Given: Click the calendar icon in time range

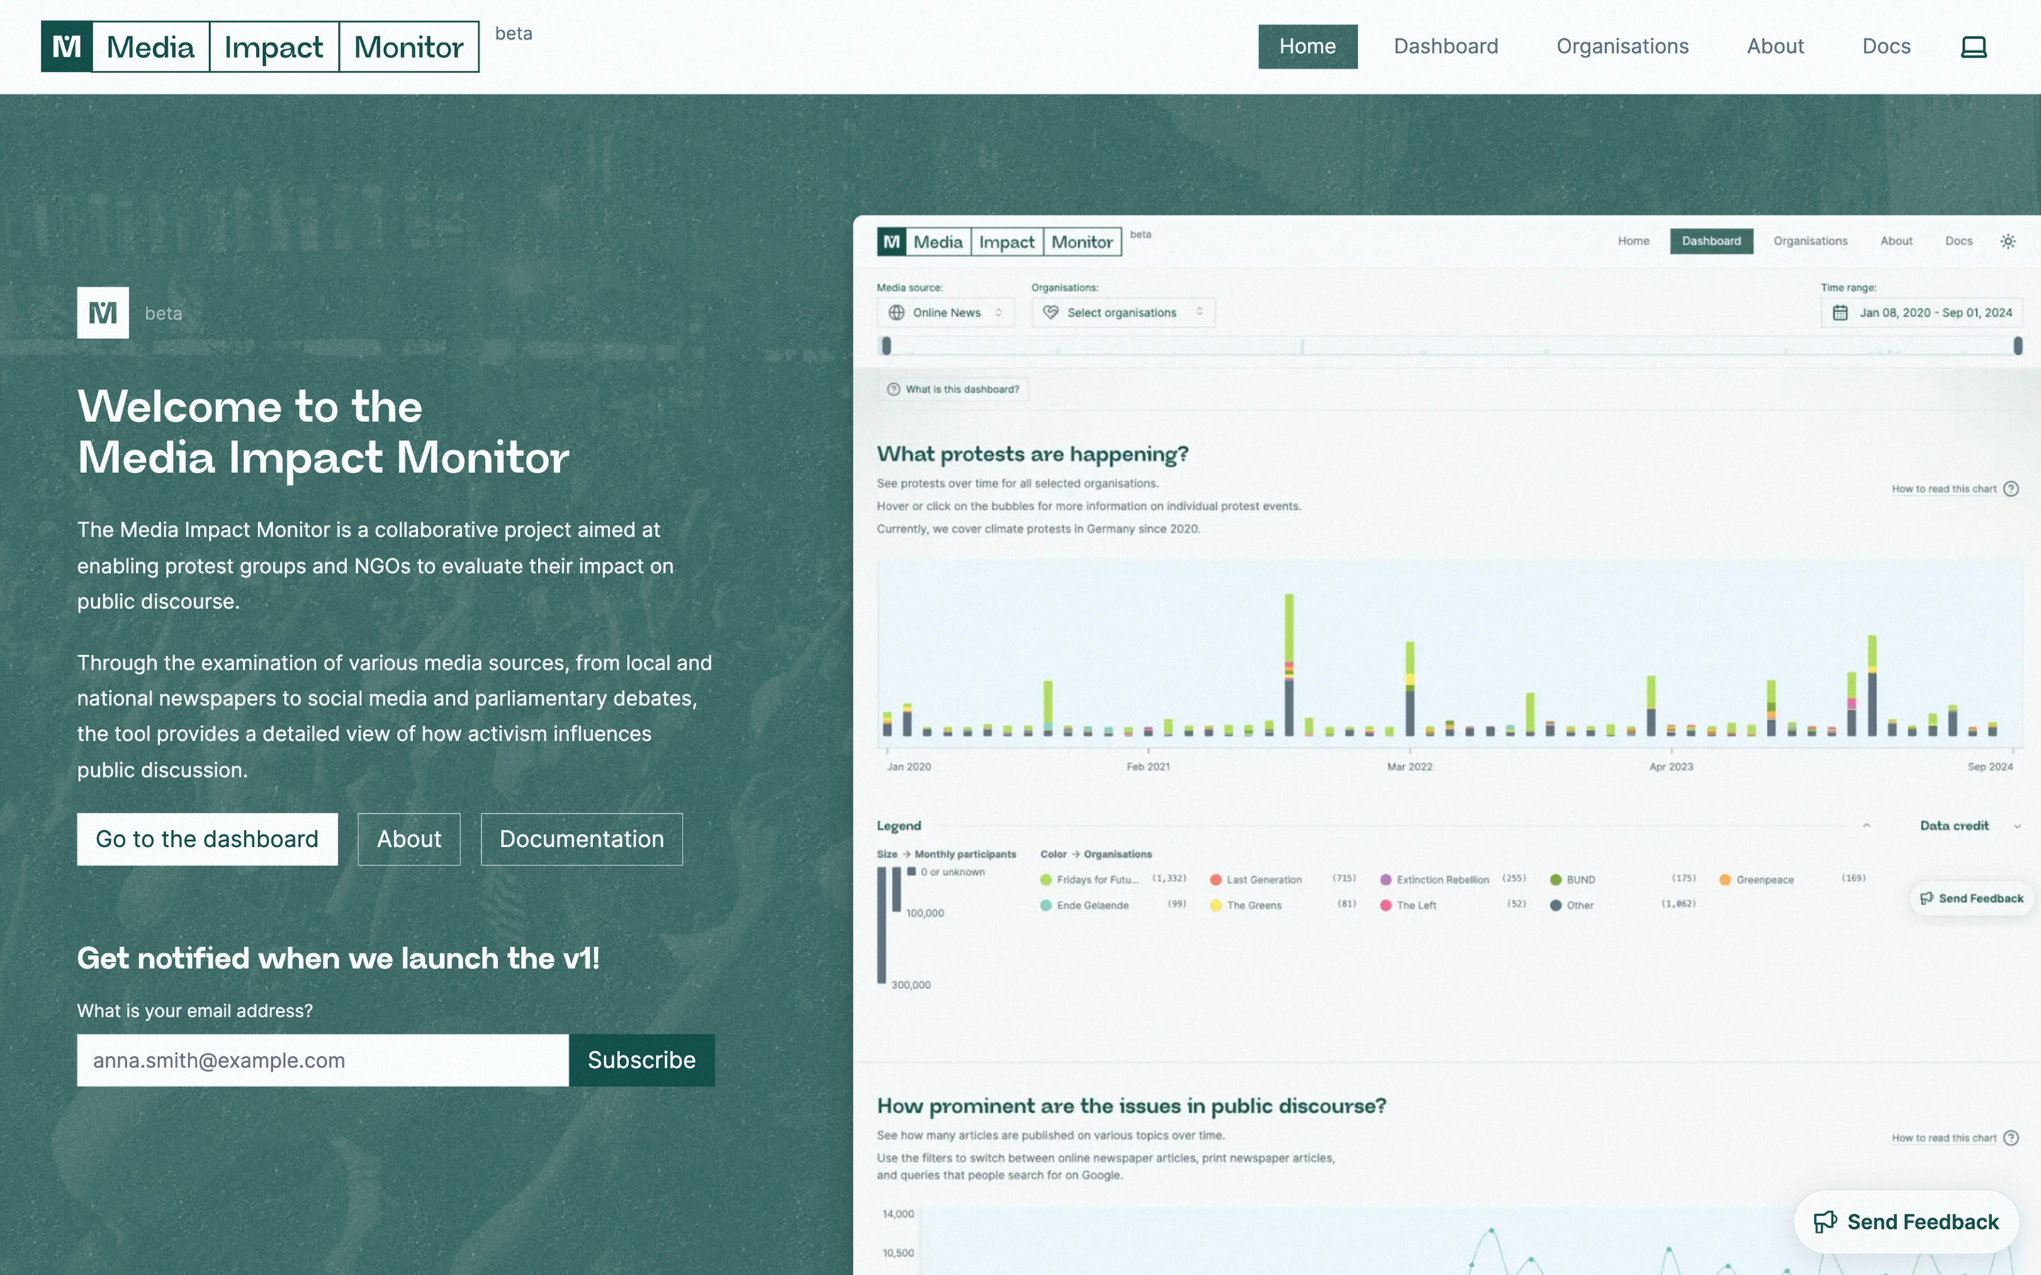Looking at the screenshot, I should pos(1840,313).
